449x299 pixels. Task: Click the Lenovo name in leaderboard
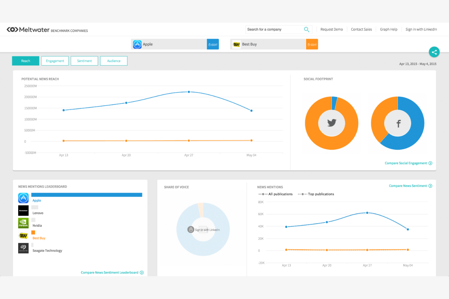pos(38,213)
